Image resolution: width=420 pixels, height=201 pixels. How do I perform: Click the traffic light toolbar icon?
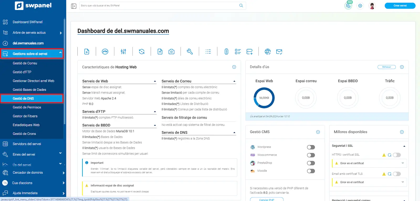pyautogui.click(x=226, y=52)
